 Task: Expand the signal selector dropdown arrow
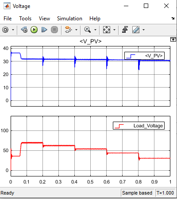coord(76,30)
